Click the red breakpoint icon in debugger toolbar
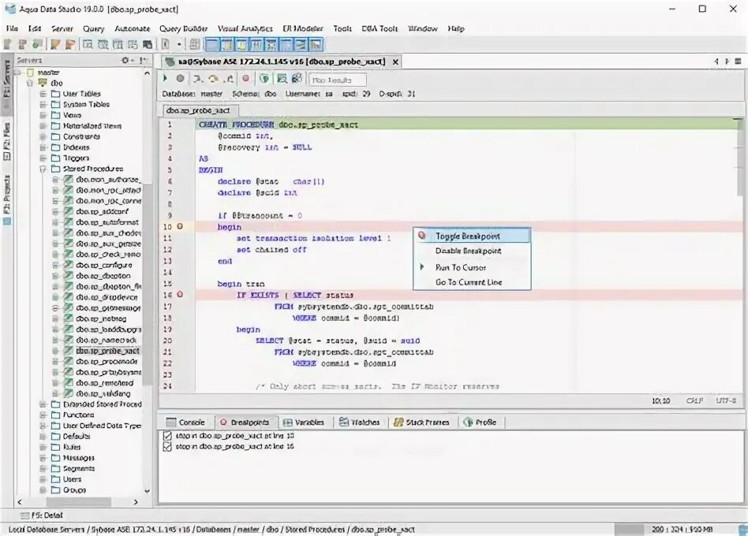Screen dimensions: 748x536 (x=245, y=79)
